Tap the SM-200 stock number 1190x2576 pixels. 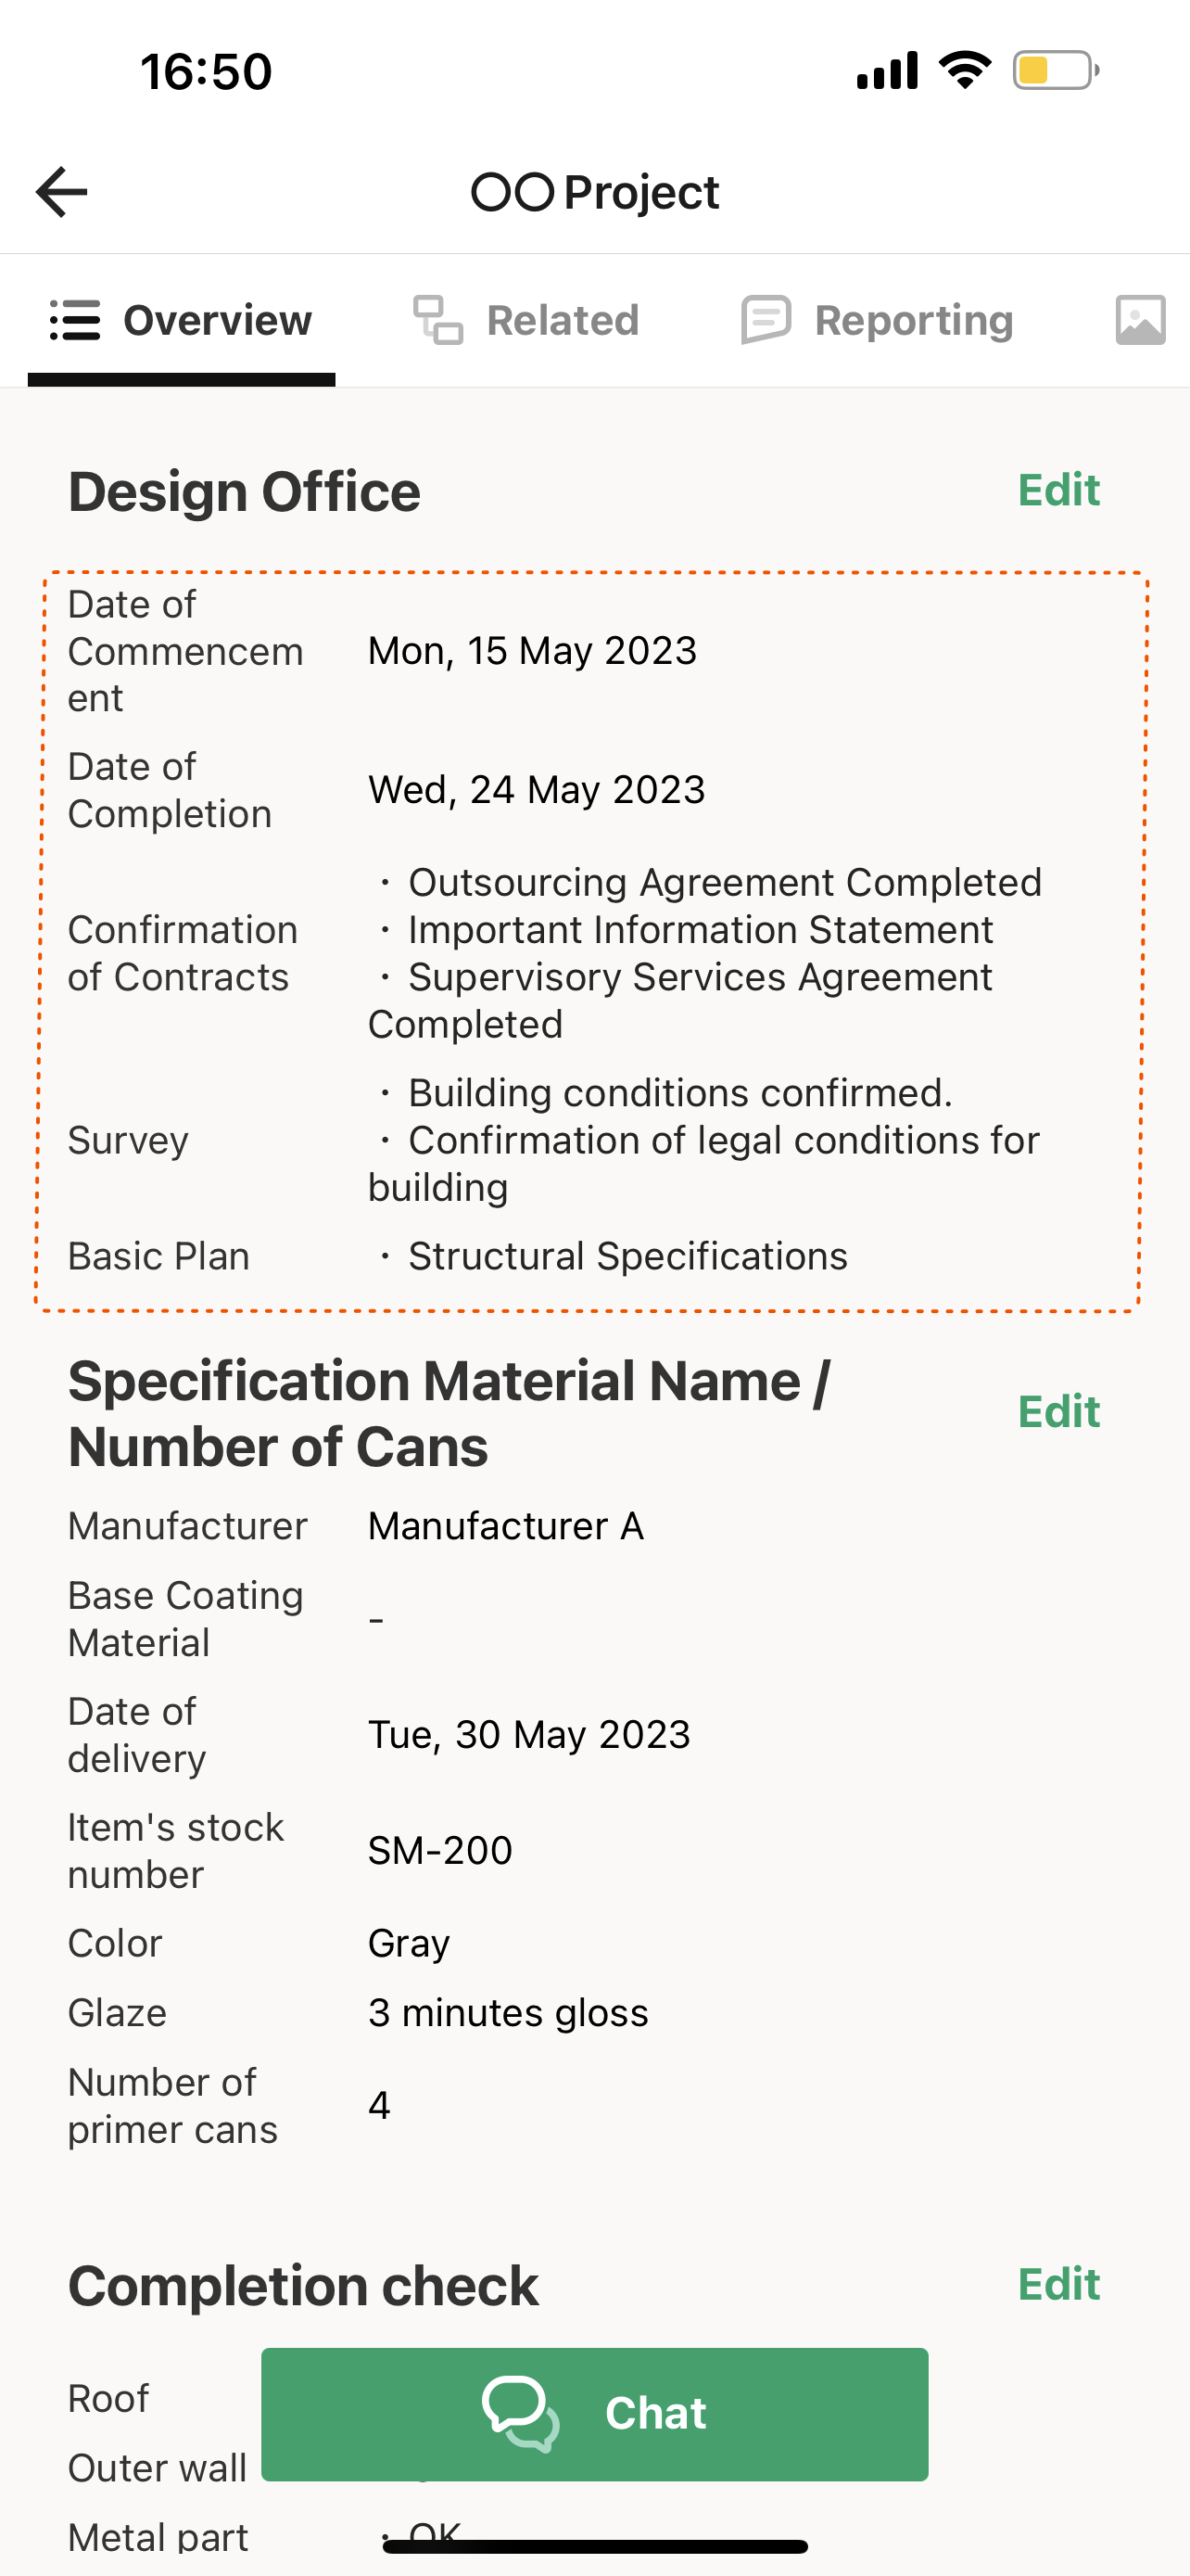tap(439, 1851)
